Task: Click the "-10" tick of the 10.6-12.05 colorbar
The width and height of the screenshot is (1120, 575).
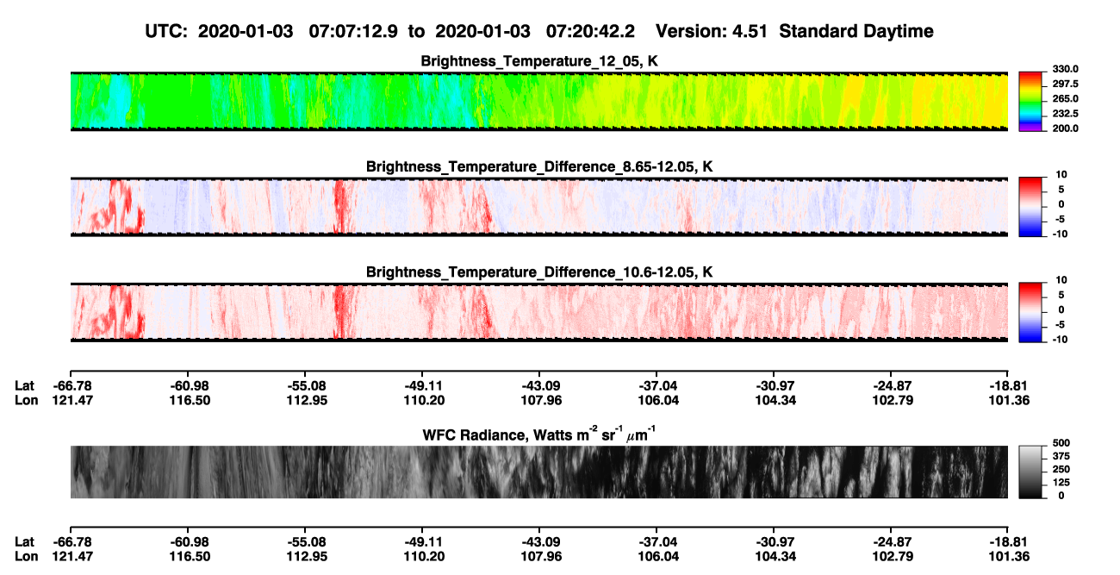Action: tap(1059, 339)
